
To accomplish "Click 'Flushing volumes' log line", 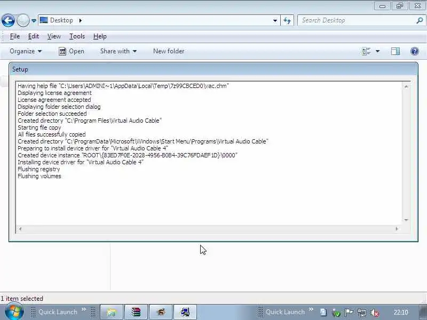I will click(x=39, y=176).
